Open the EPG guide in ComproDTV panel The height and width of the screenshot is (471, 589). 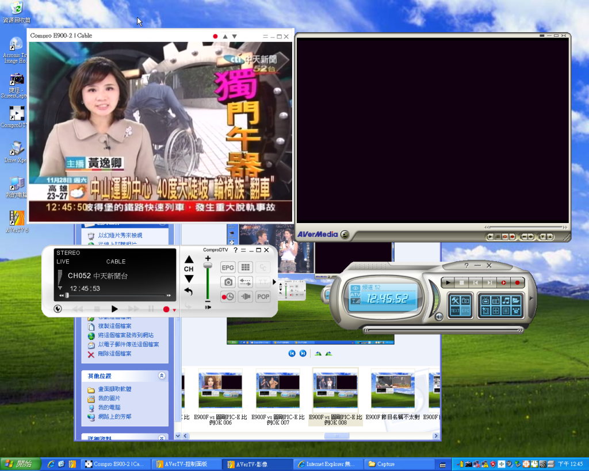[228, 267]
